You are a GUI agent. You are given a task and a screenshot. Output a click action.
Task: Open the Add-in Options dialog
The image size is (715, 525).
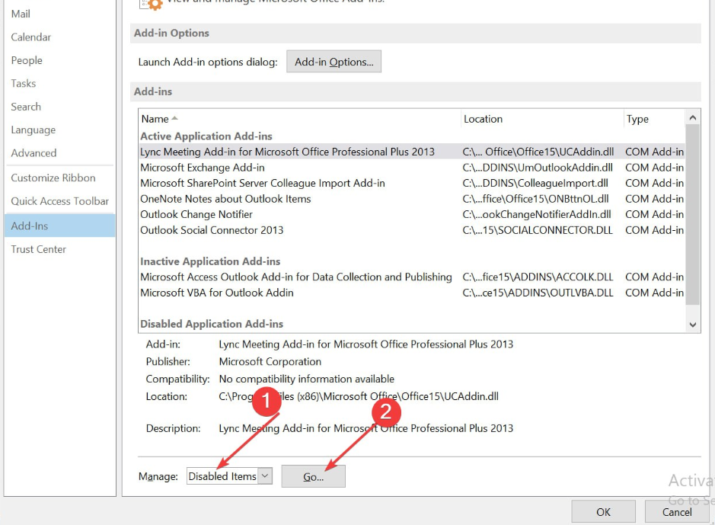[334, 62]
